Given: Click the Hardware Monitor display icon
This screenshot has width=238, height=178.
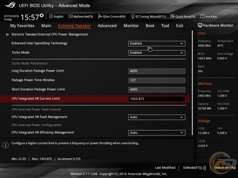Looking at the screenshot, I should 200,26.
